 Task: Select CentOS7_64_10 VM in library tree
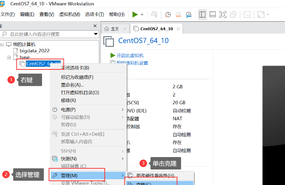pos(43,64)
